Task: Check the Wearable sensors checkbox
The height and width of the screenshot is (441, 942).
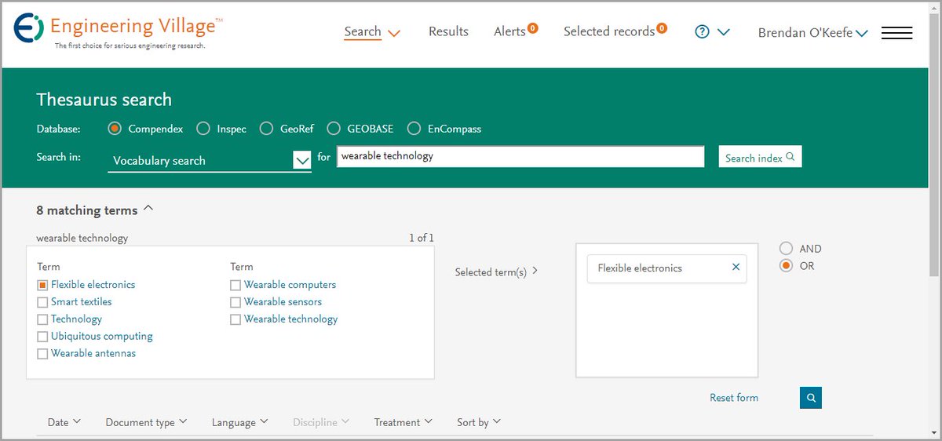Action: (x=235, y=302)
